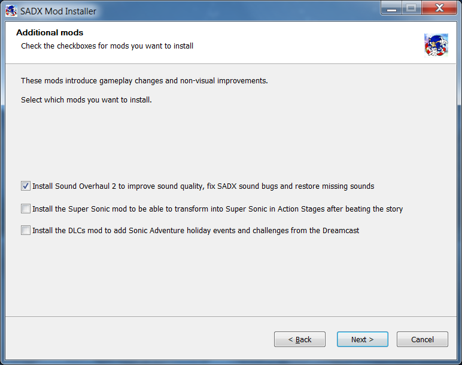The height and width of the screenshot is (365, 462).
Task: Click the SADX installer icon in title bar
Action: coord(11,11)
